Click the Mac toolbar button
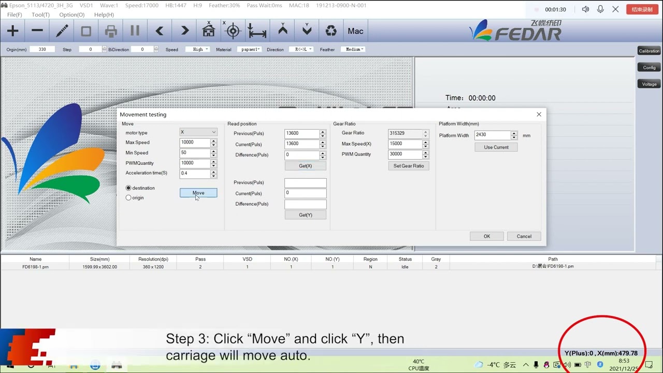Screen dimensions: 663x373 click(355, 31)
